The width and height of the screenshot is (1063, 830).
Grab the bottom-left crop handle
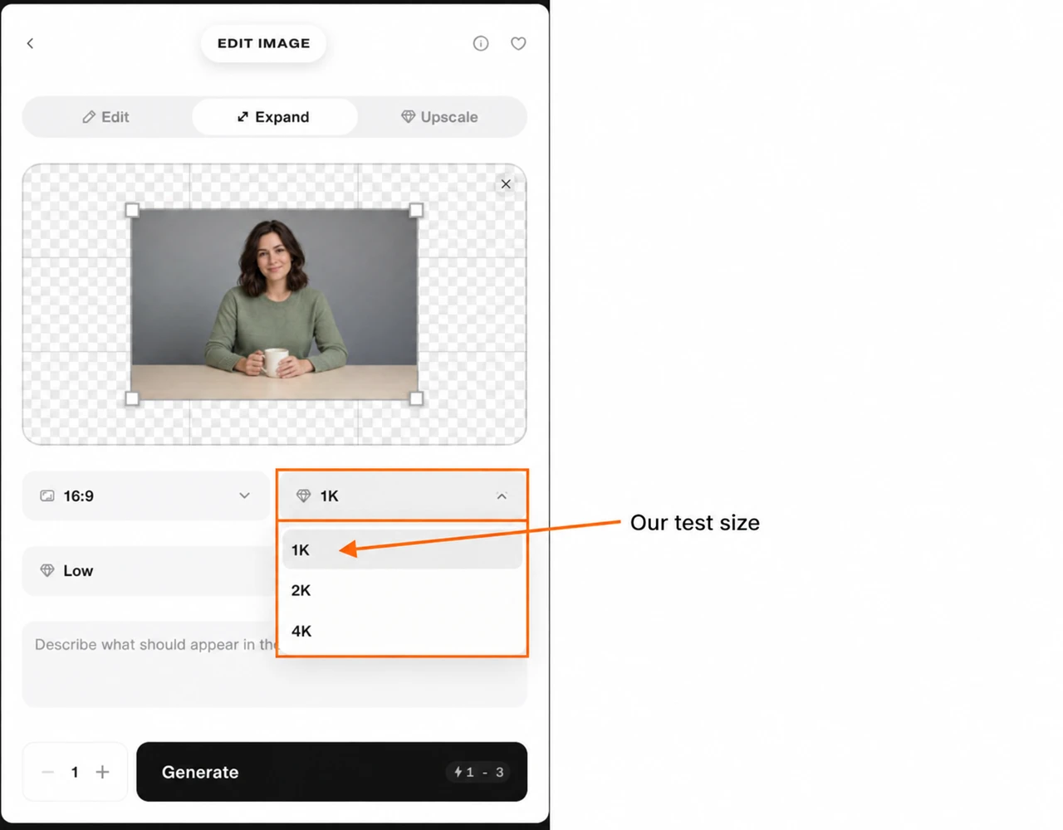(x=132, y=398)
